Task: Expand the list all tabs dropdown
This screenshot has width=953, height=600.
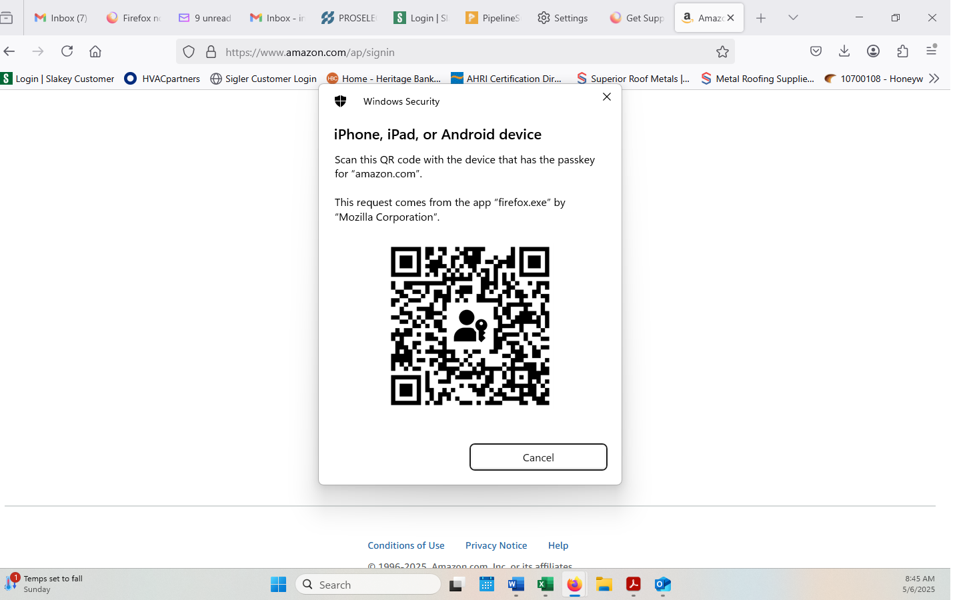Action: pos(793,18)
